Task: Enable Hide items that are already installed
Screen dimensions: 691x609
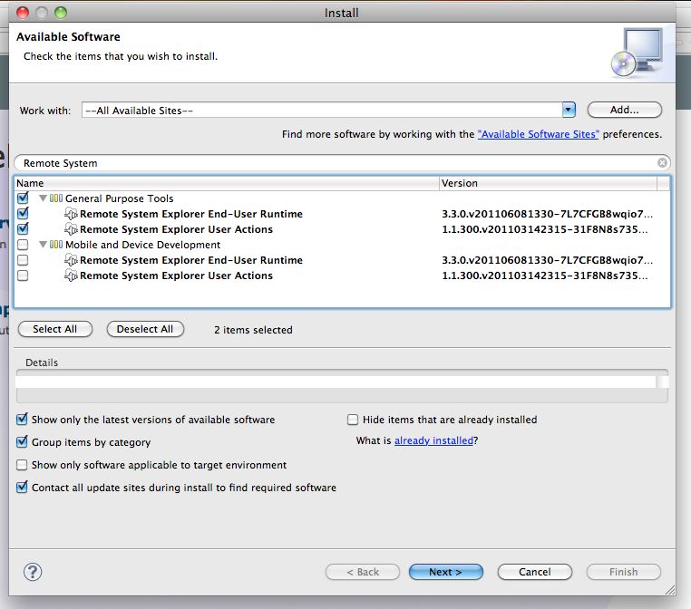Action: 354,420
